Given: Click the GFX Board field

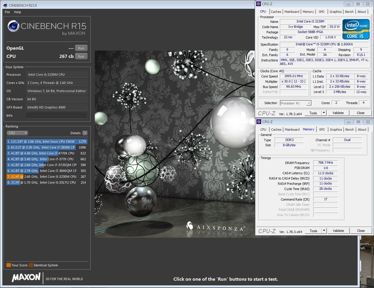Looking at the screenshot, I should [57, 107].
